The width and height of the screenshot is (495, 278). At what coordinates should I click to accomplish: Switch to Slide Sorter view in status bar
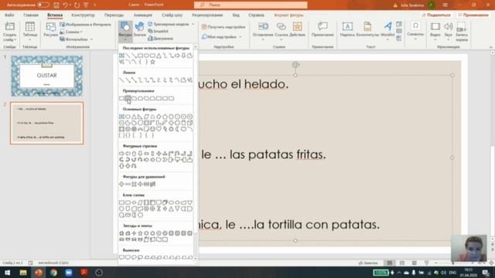point(402,263)
